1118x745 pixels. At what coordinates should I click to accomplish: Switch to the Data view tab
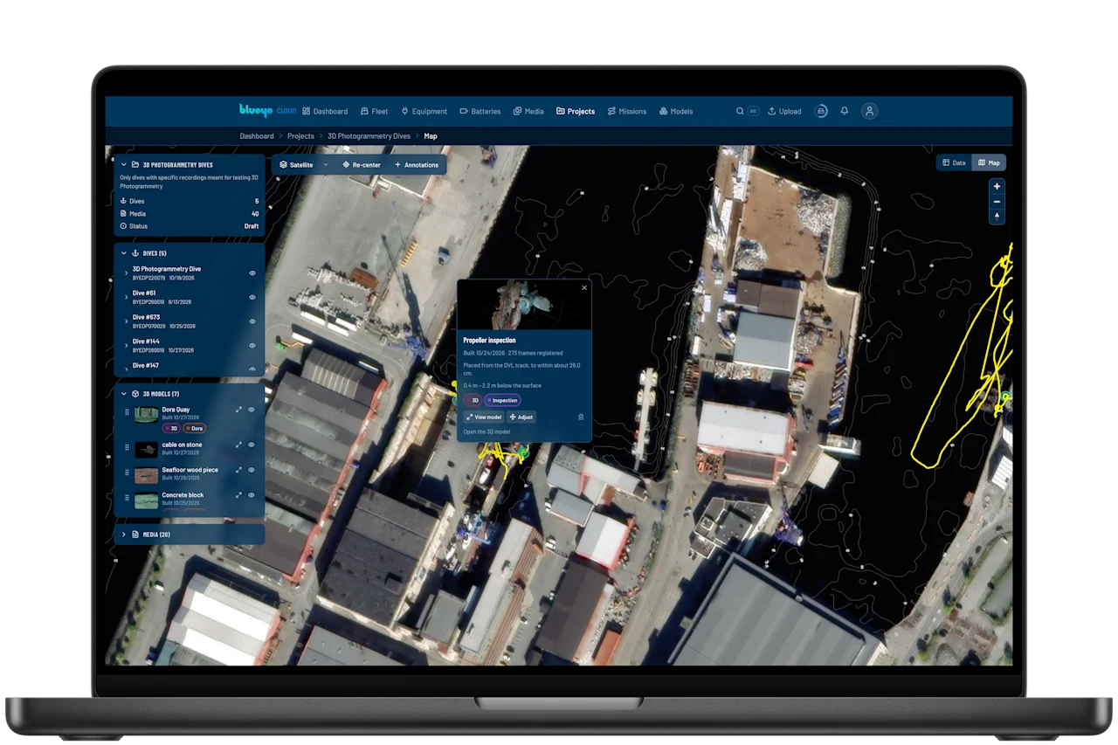click(954, 162)
